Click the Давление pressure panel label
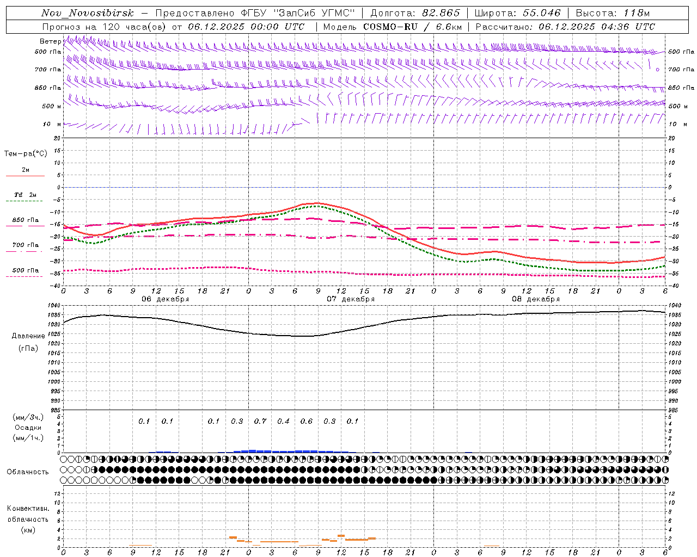Viewport: 697px width, 557px height. click(x=28, y=336)
